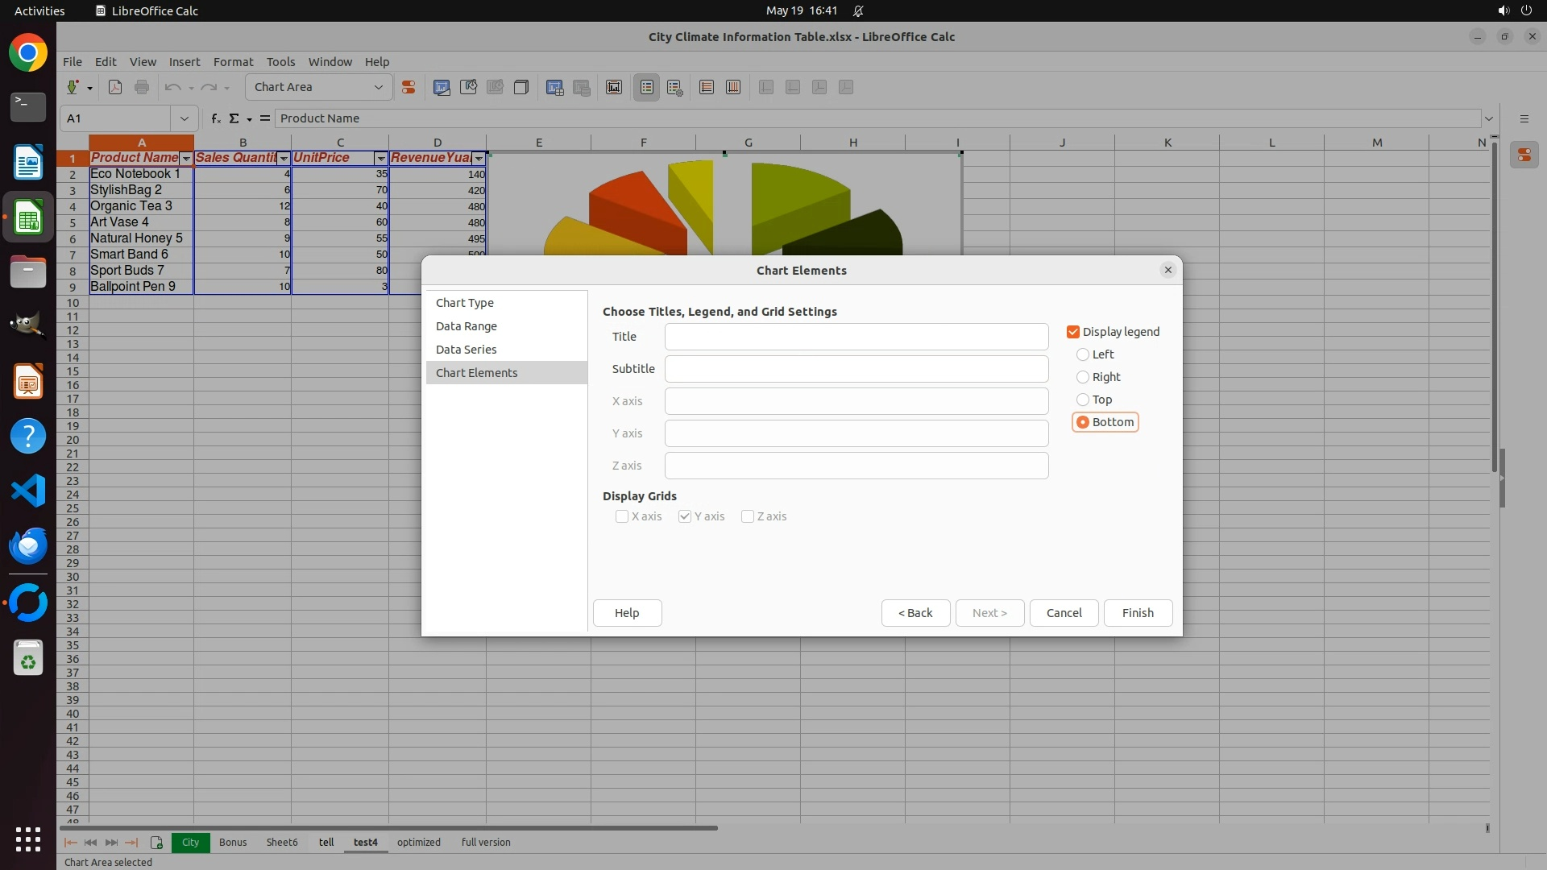The image size is (1547, 870).
Task: Click the Chart Type toolbar icon
Action: (x=442, y=87)
